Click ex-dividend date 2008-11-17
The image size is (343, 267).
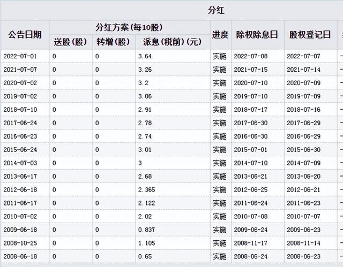(251, 243)
